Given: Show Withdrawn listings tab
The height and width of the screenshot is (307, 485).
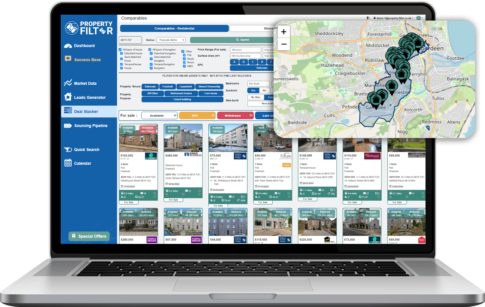Looking at the screenshot, I should click(x=235, y=115).
